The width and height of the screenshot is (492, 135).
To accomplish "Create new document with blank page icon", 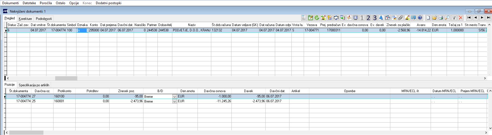I will pos(428,18).
